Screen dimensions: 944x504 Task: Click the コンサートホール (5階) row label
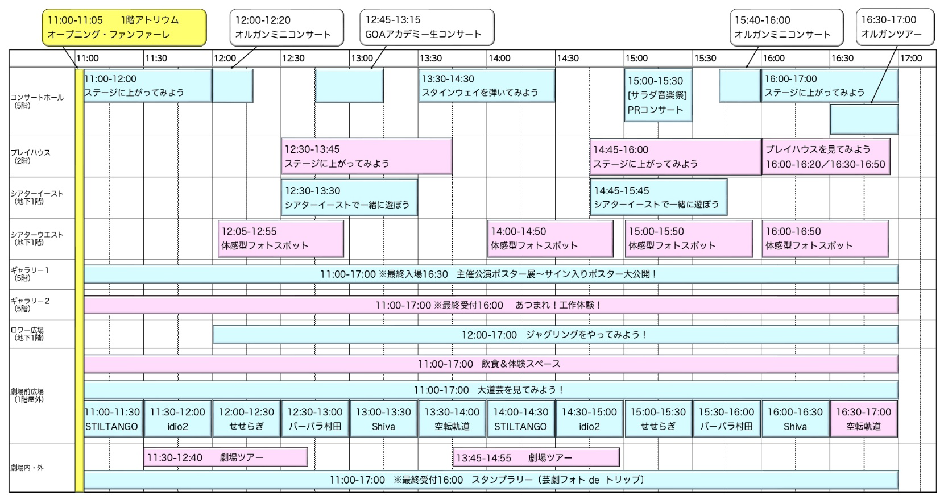point(37,102)
